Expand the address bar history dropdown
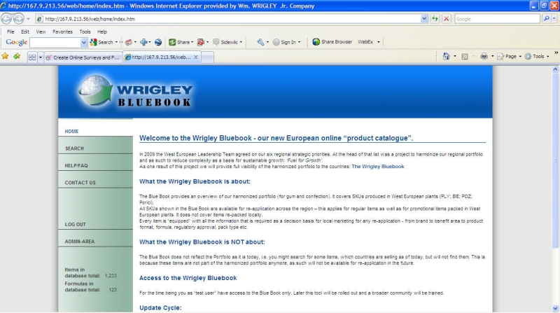560x313 pixels. (423, 19)
